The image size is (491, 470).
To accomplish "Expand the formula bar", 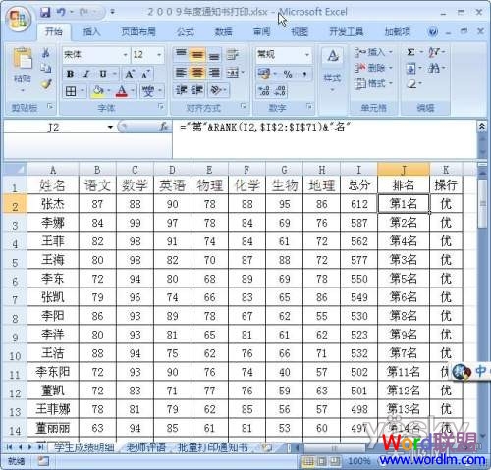I will (482, 126).
